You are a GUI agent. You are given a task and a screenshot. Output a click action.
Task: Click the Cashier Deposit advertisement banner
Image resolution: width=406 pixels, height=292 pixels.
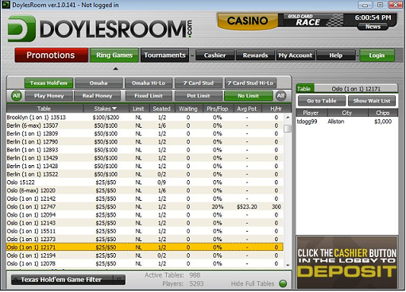(347, 263)
